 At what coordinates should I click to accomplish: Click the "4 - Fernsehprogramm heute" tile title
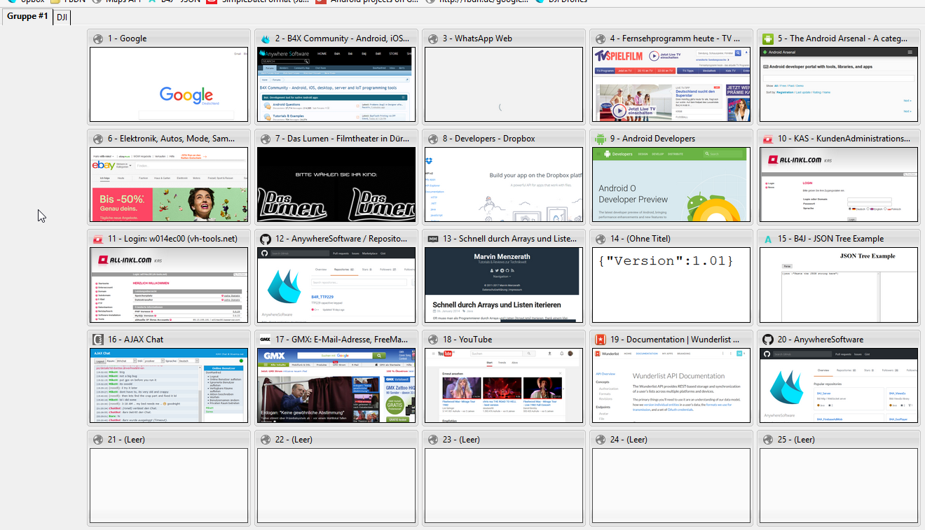point(675,39)
